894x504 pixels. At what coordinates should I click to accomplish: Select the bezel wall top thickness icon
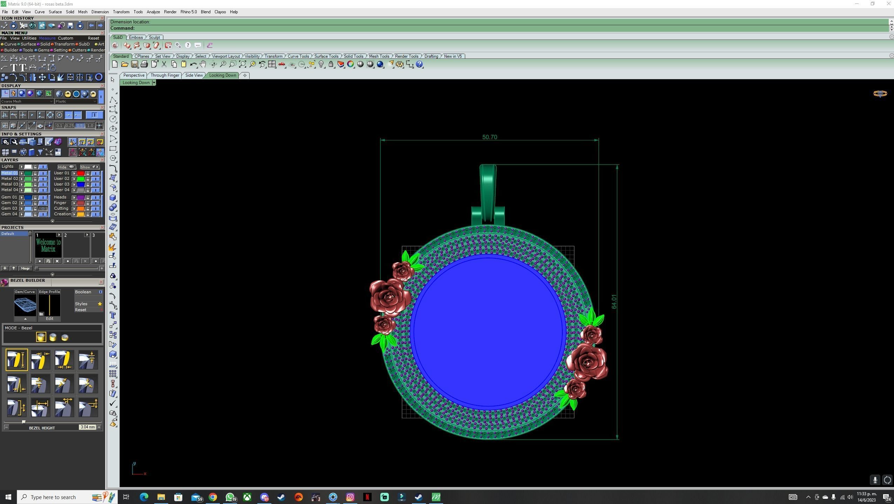point(40,360)
